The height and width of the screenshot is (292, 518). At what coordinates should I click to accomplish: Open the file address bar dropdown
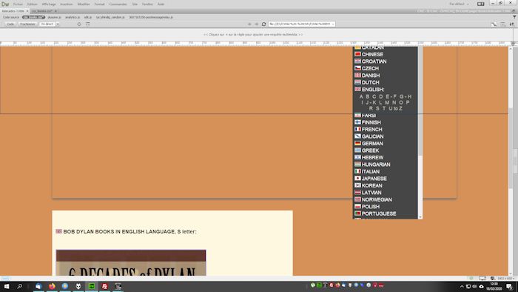point(333,24)
